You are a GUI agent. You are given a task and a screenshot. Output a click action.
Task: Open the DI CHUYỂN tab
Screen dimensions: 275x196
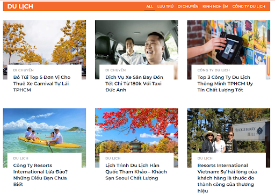188,6
